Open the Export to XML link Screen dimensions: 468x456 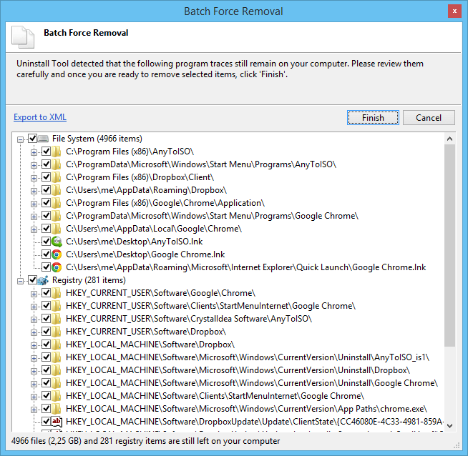(40, 117)
